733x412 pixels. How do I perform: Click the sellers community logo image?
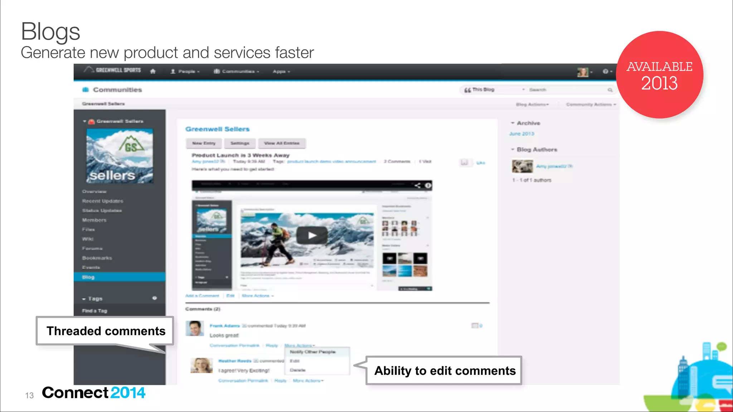pos(120,156)
